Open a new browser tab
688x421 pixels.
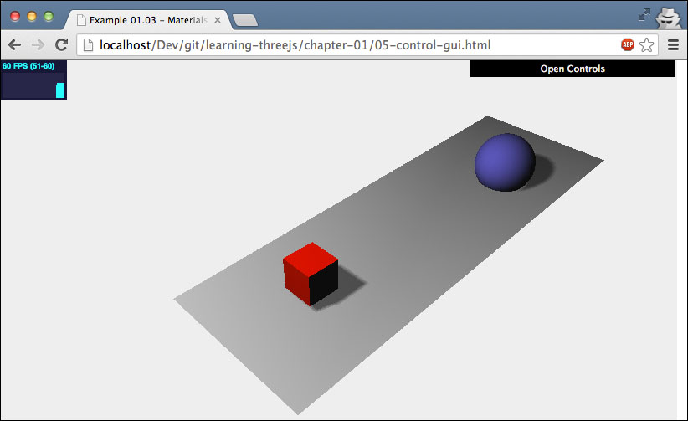[245, 20]
